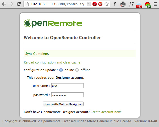Bookmark this page with the star
The image size is (159, 127).
[106, 4]
